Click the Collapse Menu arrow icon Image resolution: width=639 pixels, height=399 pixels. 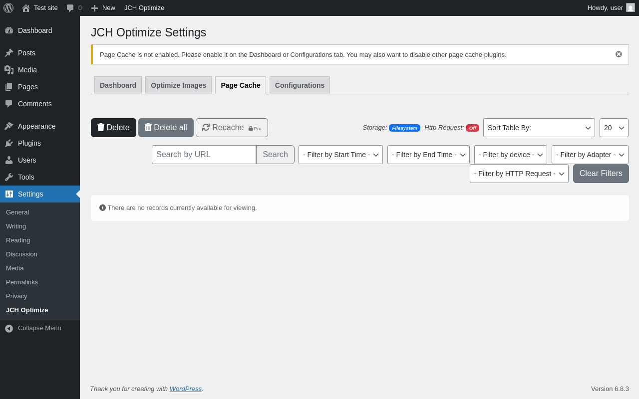pyautogui.click(x=9, y=328)
